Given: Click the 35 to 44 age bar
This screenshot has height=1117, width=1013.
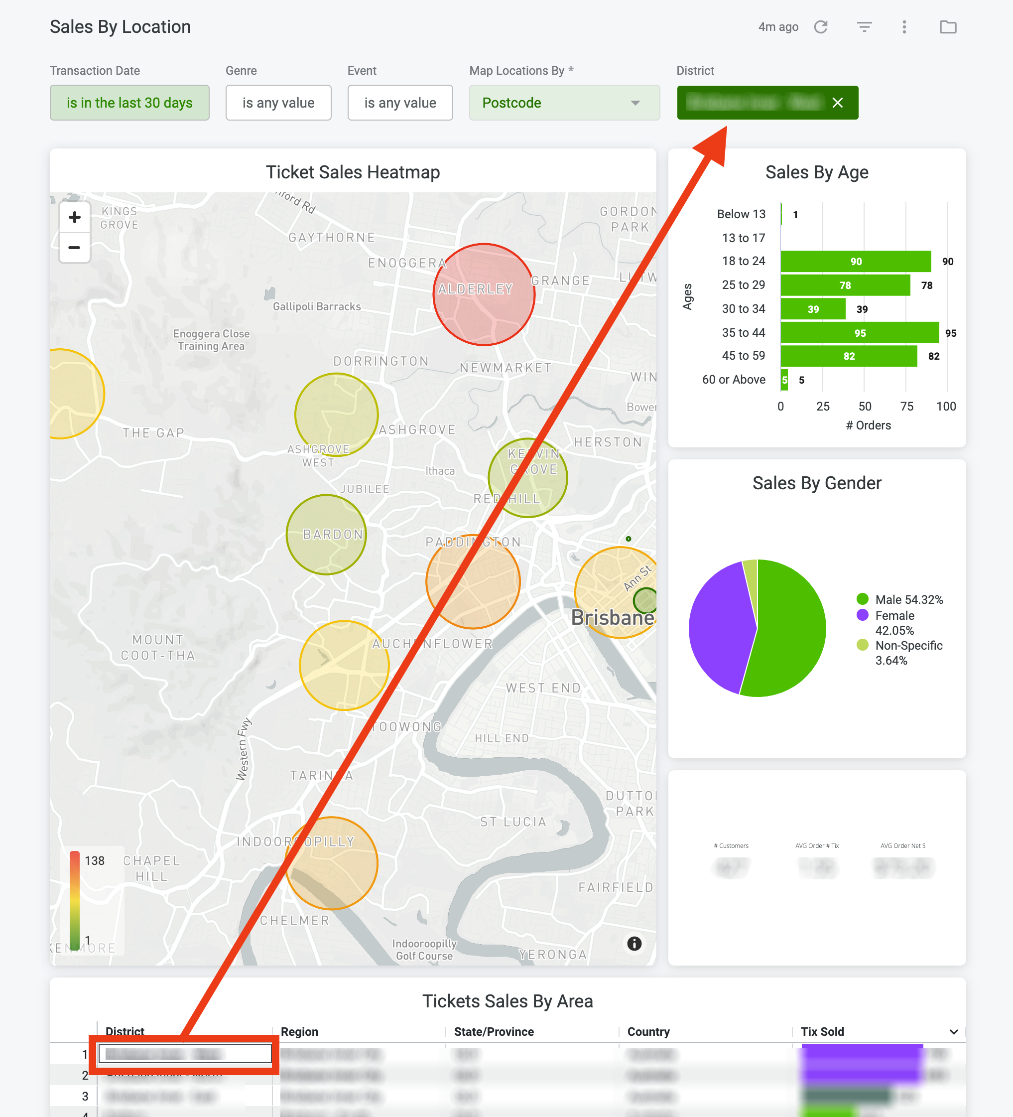Looking at the screenshot, I should coord(860,332).
